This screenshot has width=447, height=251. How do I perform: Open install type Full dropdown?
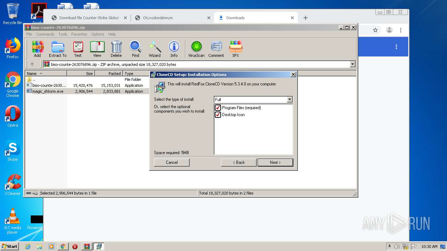[290, 99]
